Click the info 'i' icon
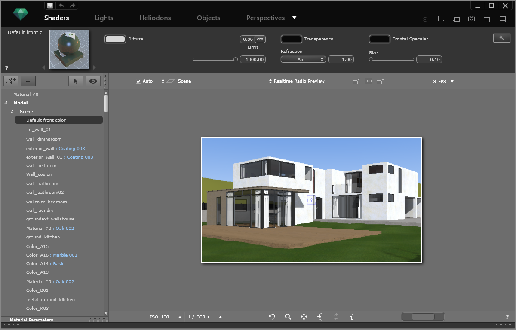Image resolution: width=516 pixels, height=330 pixels. [x=352, y=317]
